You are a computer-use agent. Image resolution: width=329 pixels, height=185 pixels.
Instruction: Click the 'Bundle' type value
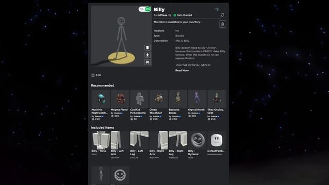[179, 35]
